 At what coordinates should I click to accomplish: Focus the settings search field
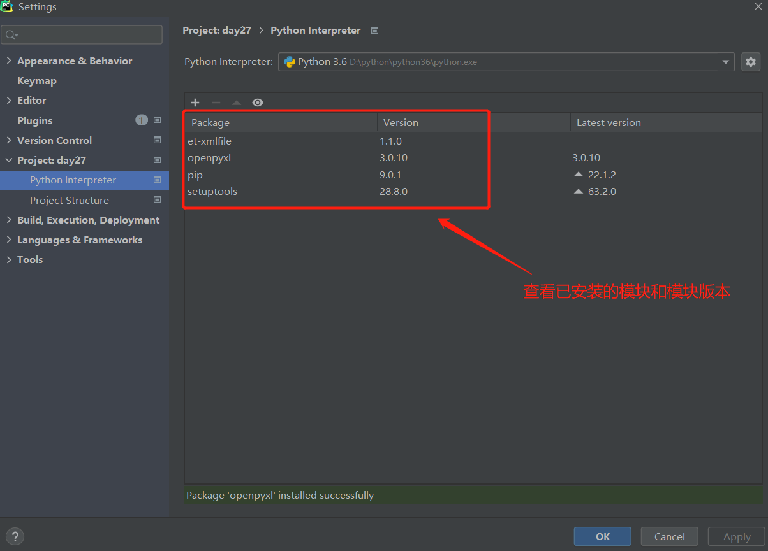click(82, 35)
